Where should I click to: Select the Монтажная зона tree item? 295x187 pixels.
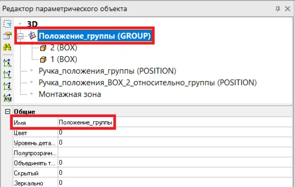[70, 94]
